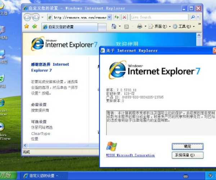216x180 pixels.
Task: Click the version 7.0.5730.11 text
Action: [121, 90]
